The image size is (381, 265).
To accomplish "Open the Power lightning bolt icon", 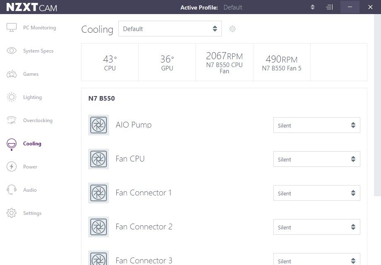I will (x=12, y=166).
